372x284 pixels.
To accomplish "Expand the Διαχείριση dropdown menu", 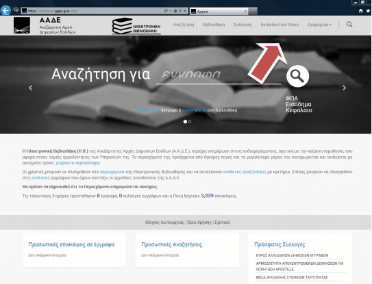I will tap(319, 25).
